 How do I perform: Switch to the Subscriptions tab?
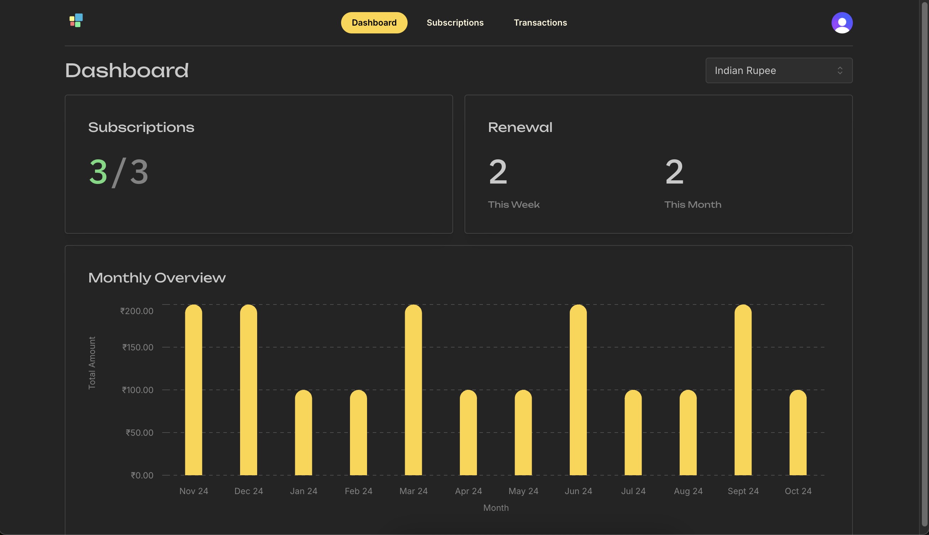455,23
